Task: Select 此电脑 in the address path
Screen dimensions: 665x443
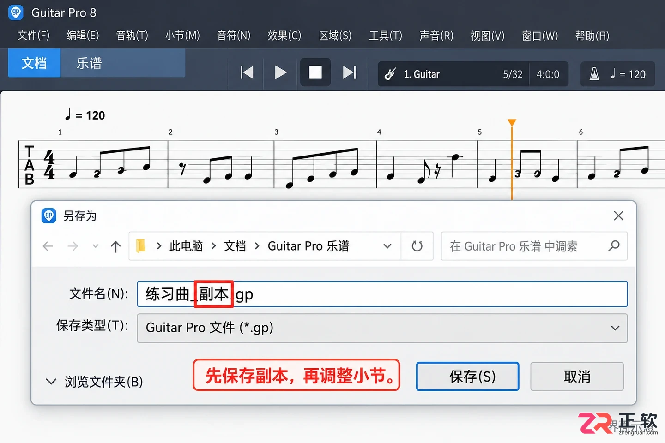Action: point(186,246)
